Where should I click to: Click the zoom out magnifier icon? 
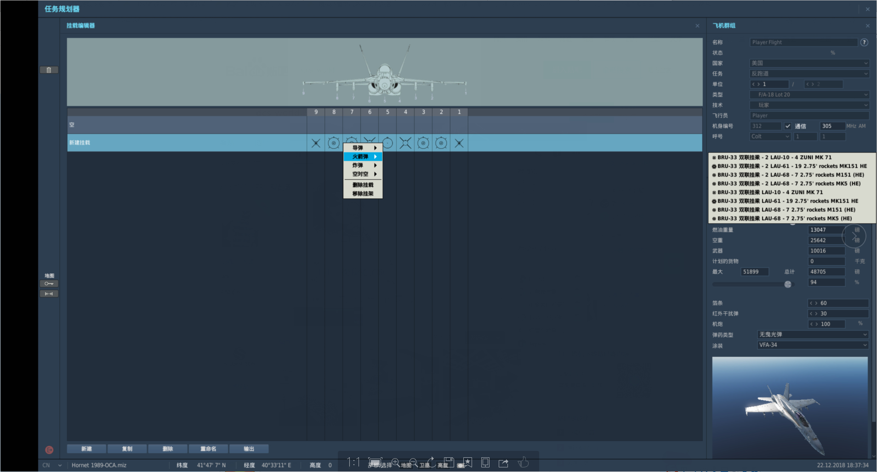[413, 462]
